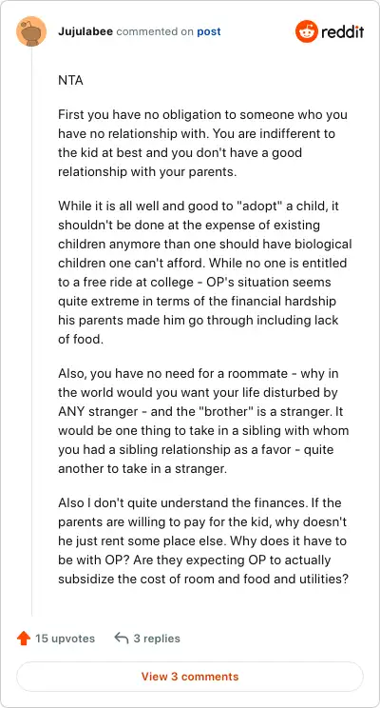Click the "15 upvotes" count
The width and height of the screenshot is (380, 708).
(65, 639)
